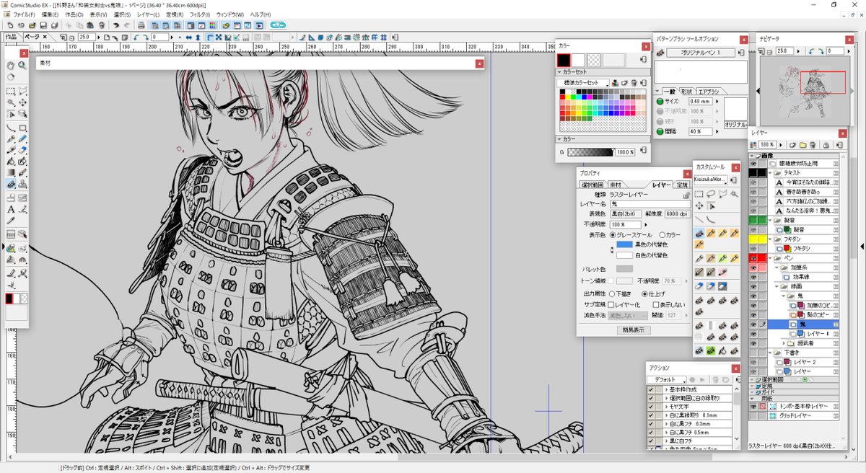Select the Move Layer tool
Screen dimensions: 866x473
point(22,102)
